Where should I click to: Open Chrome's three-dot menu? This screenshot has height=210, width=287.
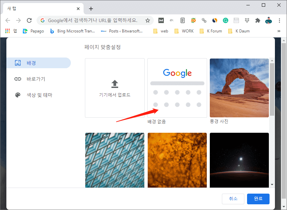coord(279,20)
